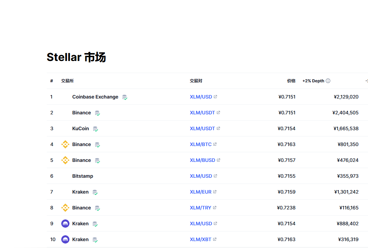
Task: Click reserves badge beside Binance in XLM/TRY row
Action: [x=97, y=208]
